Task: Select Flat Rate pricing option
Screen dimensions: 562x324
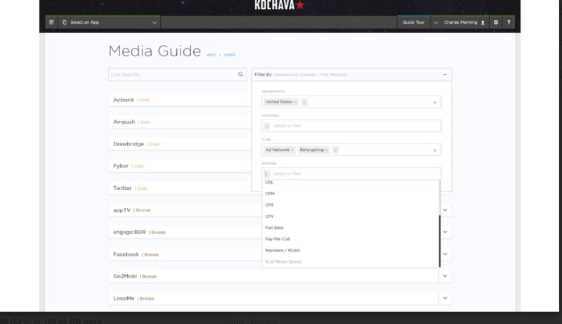Action: [x=274, y=228]
